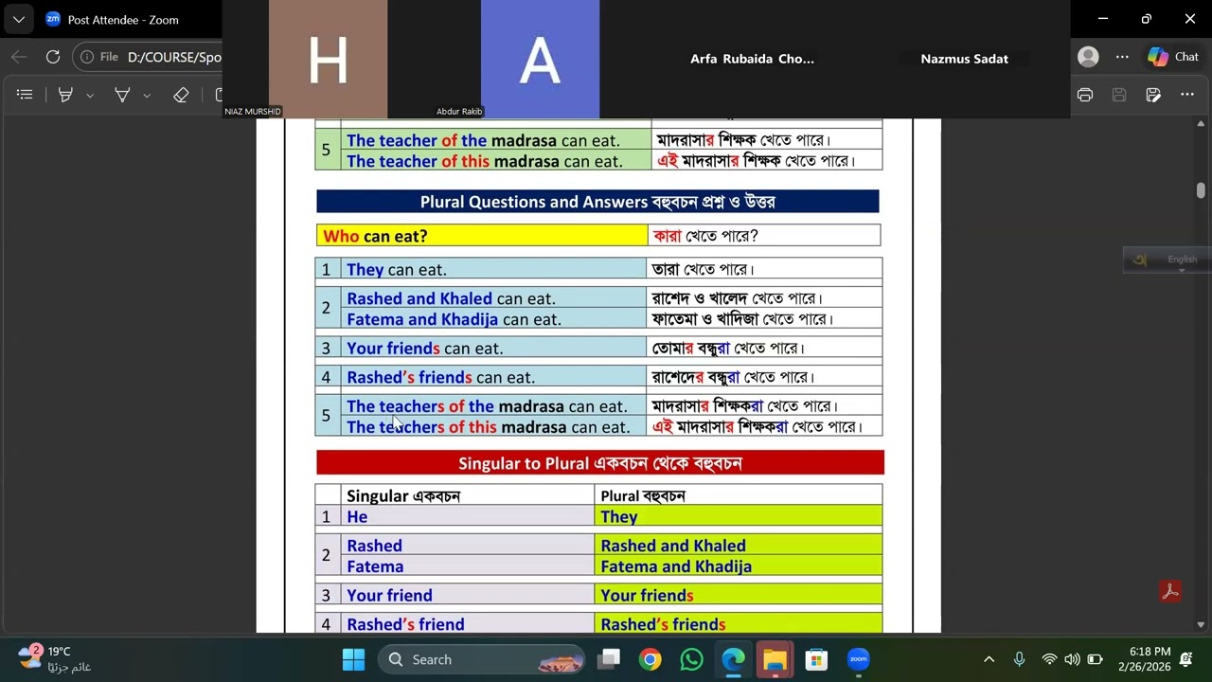Click 'Your friend' singular cell

coord(469,596)
